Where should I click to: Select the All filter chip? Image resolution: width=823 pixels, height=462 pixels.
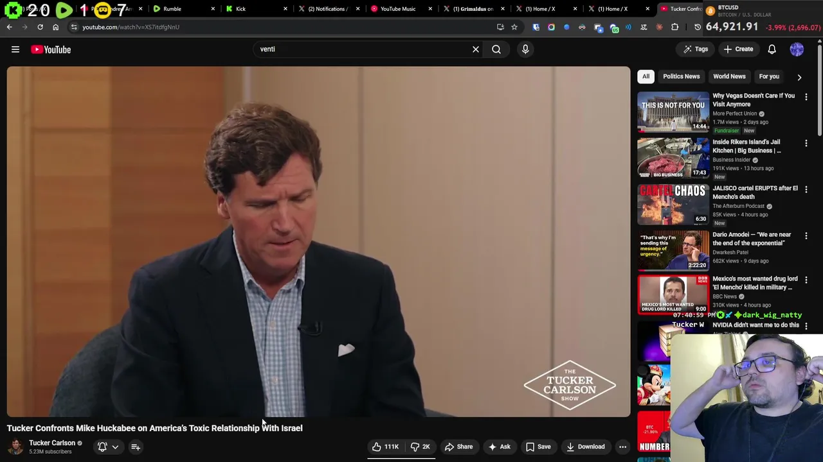click(x=646, y=76)
